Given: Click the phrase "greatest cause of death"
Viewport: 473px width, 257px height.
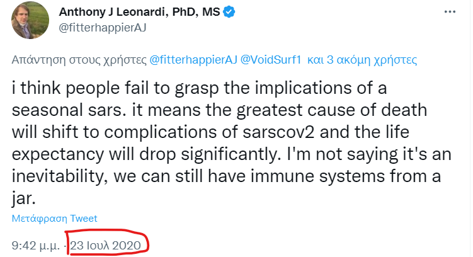Looking at the screenshot, I should point(332,110).
